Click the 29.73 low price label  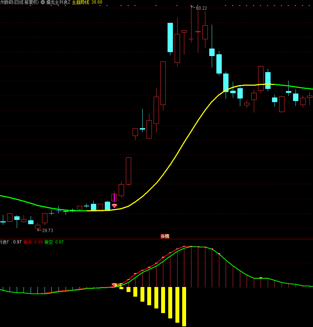click(x=47, y=231)
